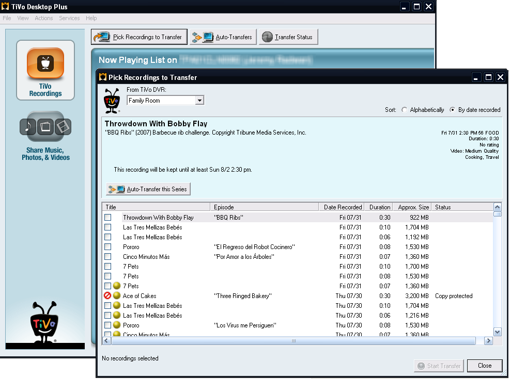Check Pororo "El Regreso del Robot Cocinero" recording
The width and height of the screenshot is (510, 379).
(x=107, y=246)
